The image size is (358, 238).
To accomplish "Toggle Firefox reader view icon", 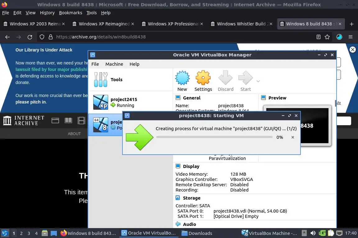I will 319,37.
